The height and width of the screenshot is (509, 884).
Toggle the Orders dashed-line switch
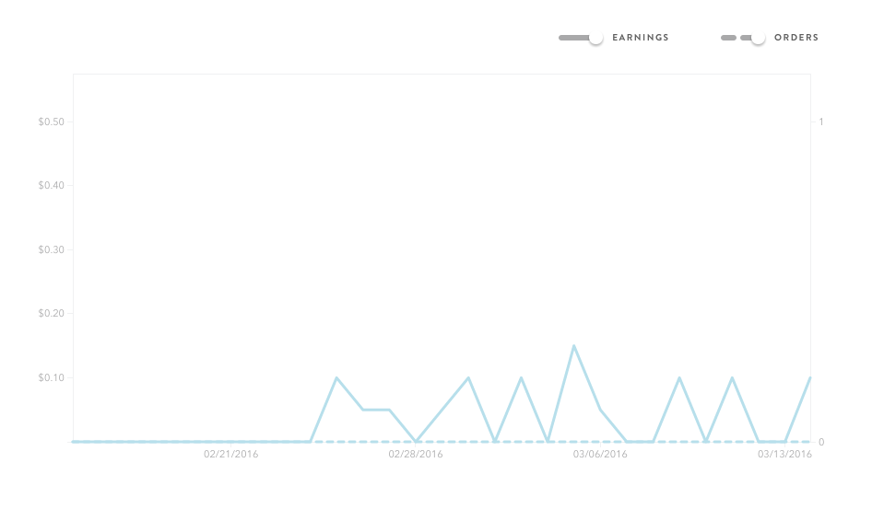pos(743,38)
